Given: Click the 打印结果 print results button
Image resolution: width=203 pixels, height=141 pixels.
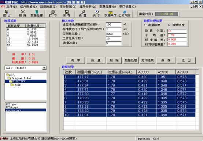Looking at the screenshot, I should pyautogui.click(x=148, y=60).
